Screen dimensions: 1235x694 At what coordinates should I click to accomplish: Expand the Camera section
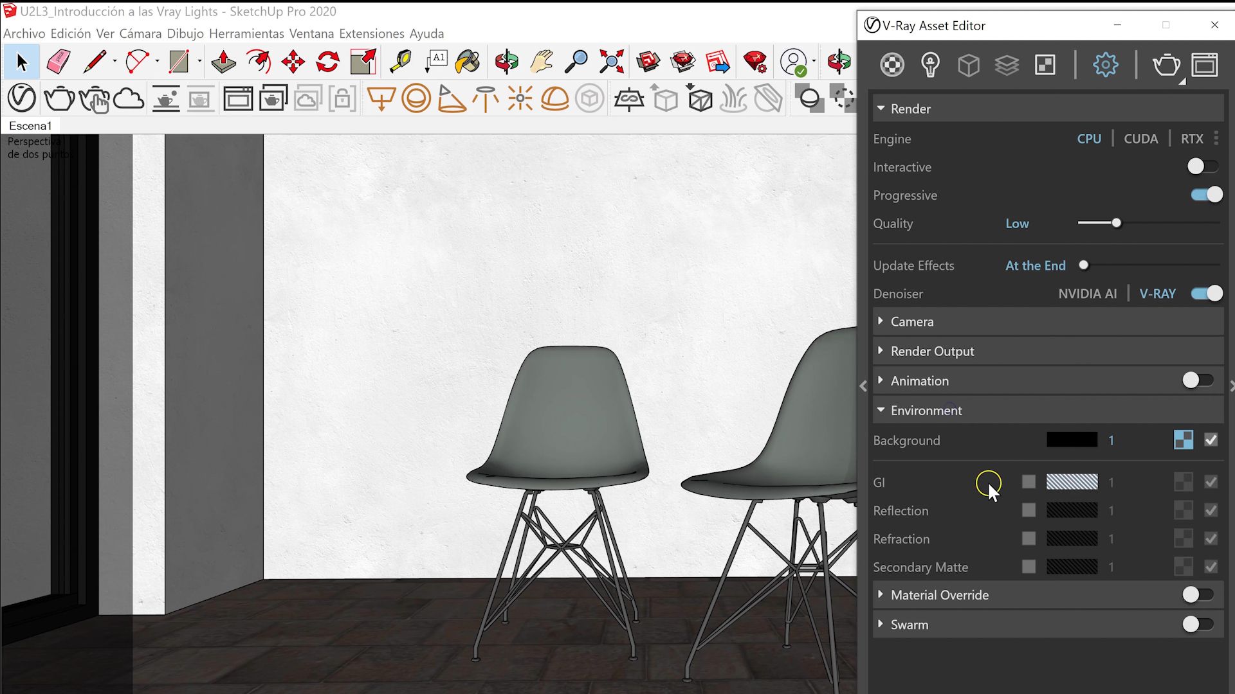911,322
